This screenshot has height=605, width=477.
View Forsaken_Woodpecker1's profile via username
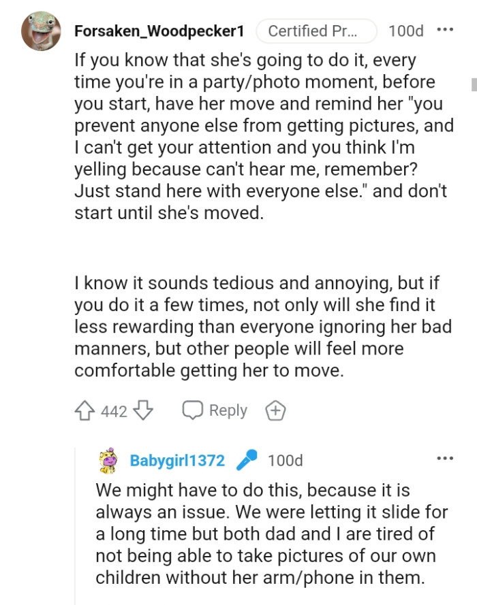[x=159, y=31]
